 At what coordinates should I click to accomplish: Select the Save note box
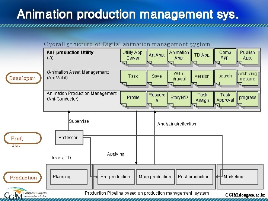(157, 78)
